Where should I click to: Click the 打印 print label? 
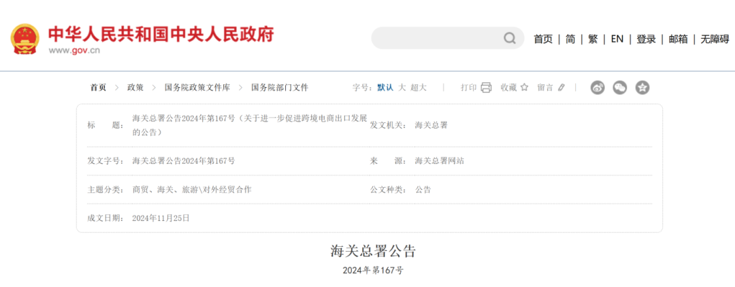pyautogui.click(x=469, y=88)
